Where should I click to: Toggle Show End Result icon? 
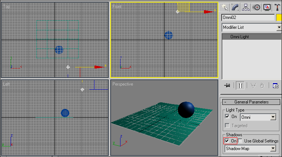pyautogui.click(x=240, y=85)
